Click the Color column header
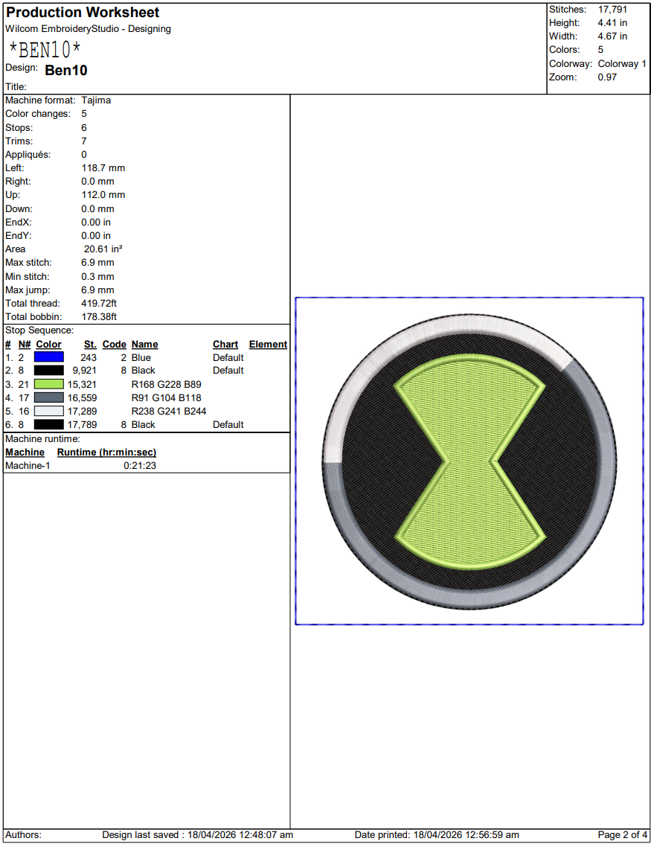 [x=48, y=345]
